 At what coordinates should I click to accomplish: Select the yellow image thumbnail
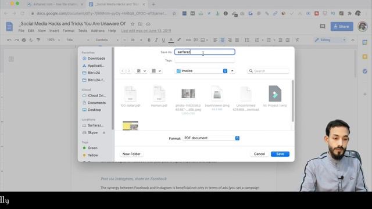click(x=130, y=125)
